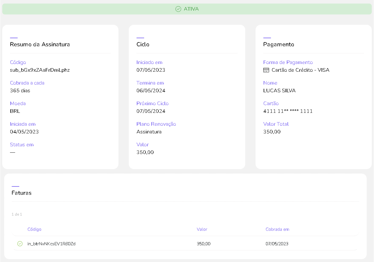The height and width of the screenshot is (262, 374).
Task: Click the Plano Renovação value Assinatura
Action: tap(149, 132)
